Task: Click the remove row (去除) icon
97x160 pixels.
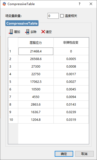Action: (x=27, y=32)
